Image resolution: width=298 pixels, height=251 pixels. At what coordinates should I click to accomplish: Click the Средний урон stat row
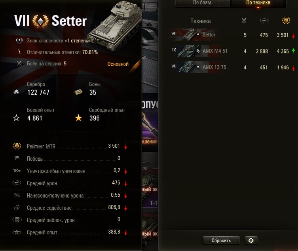pos(70,183)
